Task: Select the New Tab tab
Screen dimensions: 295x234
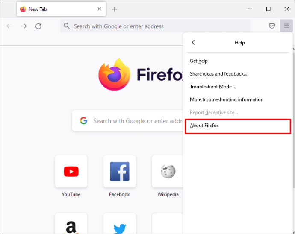Action: 61,9
